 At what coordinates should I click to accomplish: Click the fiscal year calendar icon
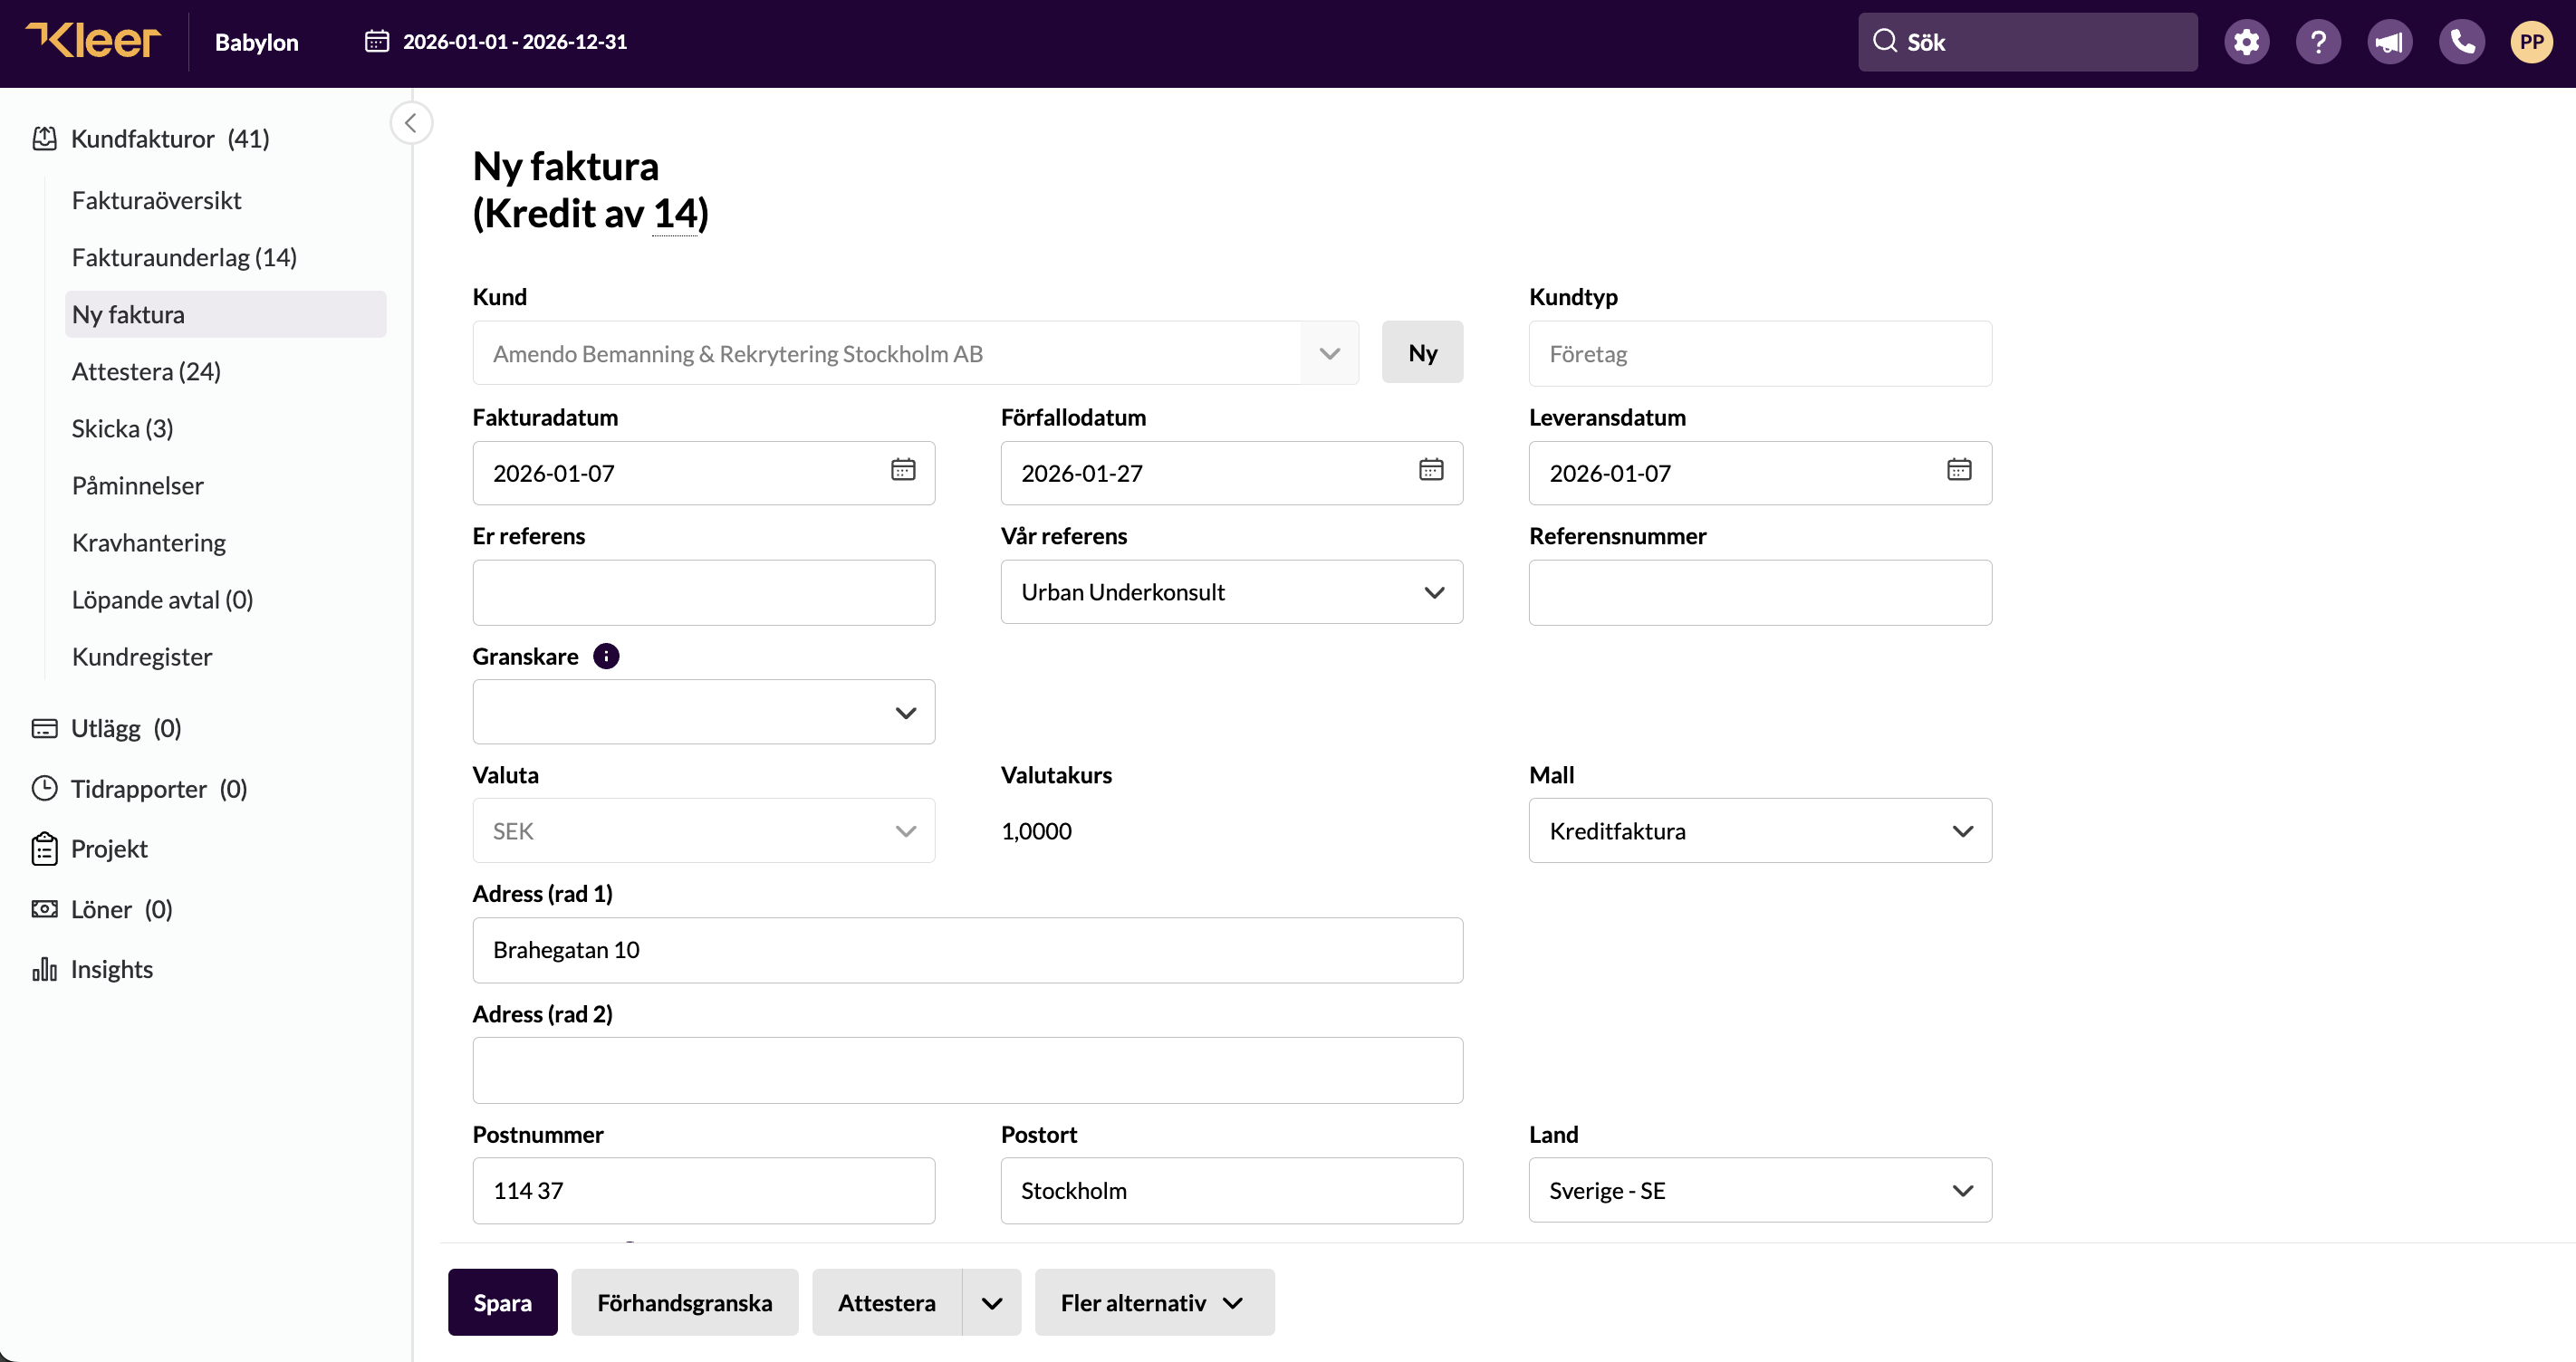[x=377, y=41]
